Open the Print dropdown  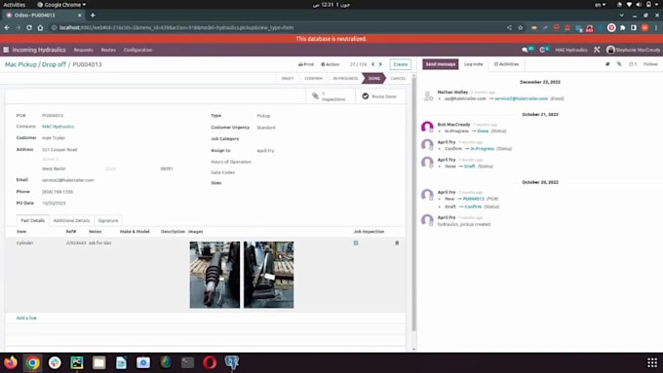point(306,64)
